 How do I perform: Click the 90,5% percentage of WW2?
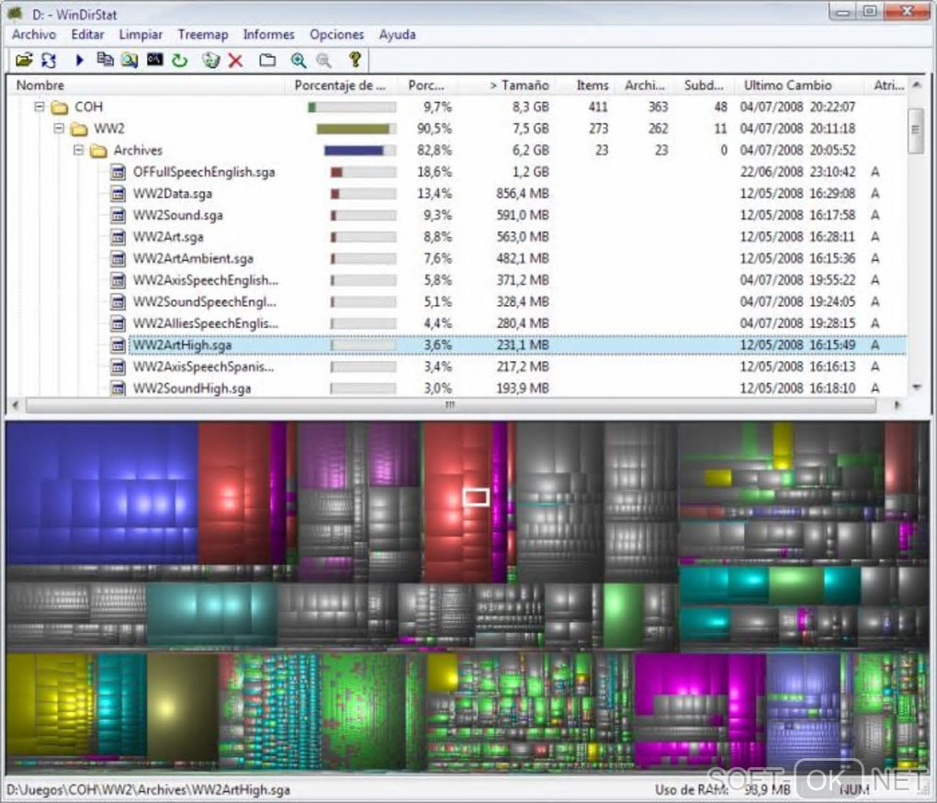pyautogui.click(x=434, y=129)
